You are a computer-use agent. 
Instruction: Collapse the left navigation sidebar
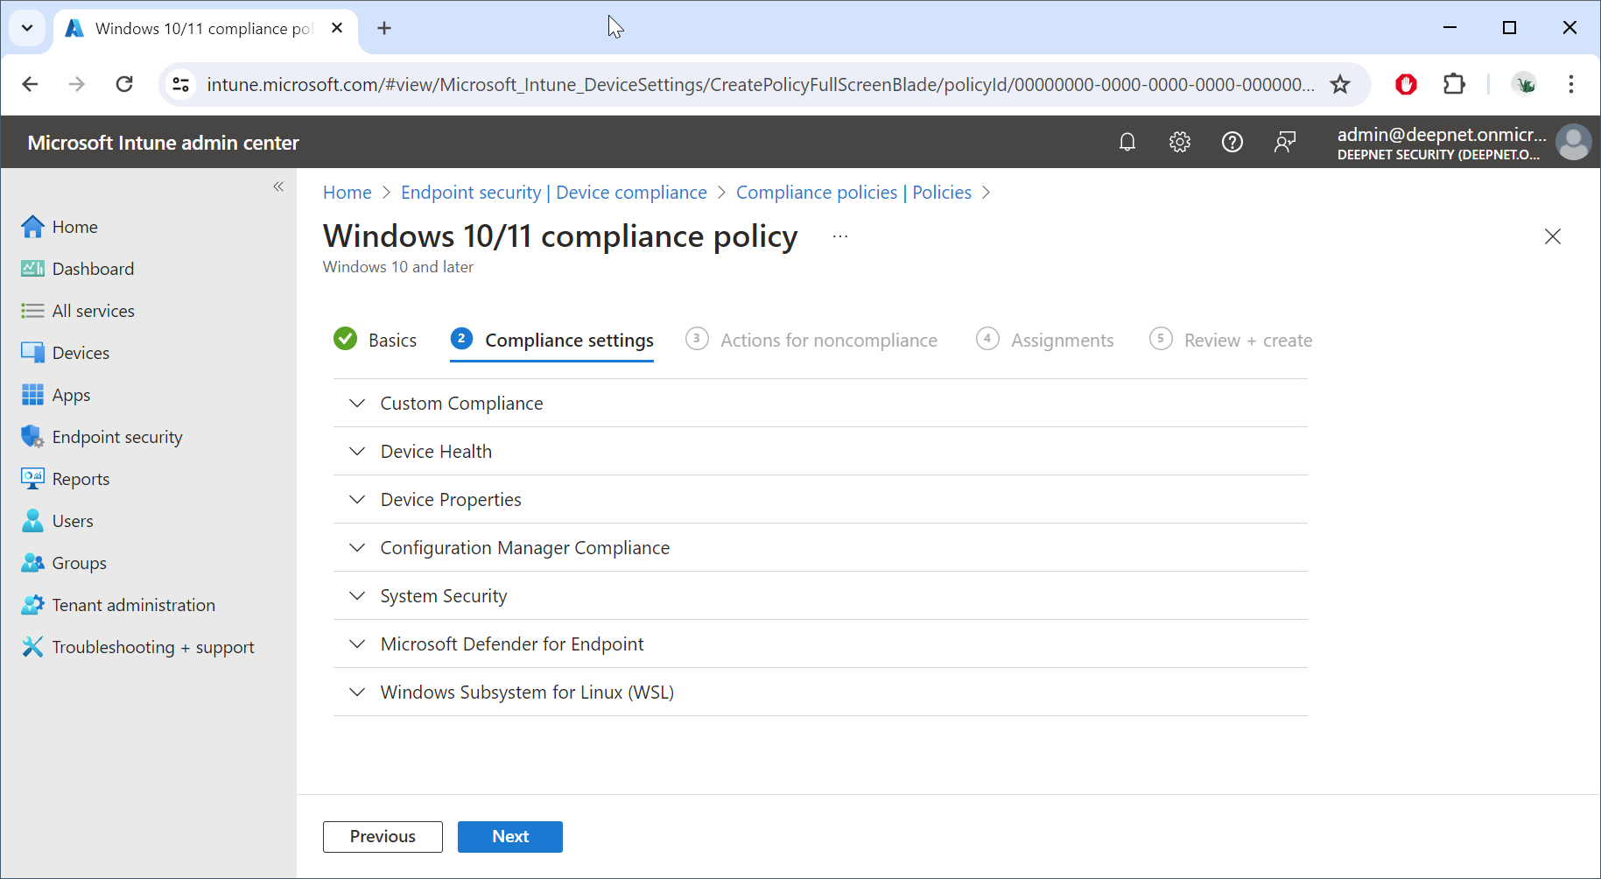pyautogui.click(x=278, y=186)
